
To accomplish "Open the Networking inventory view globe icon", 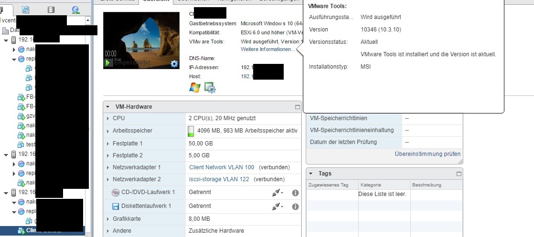I will 75,9.
